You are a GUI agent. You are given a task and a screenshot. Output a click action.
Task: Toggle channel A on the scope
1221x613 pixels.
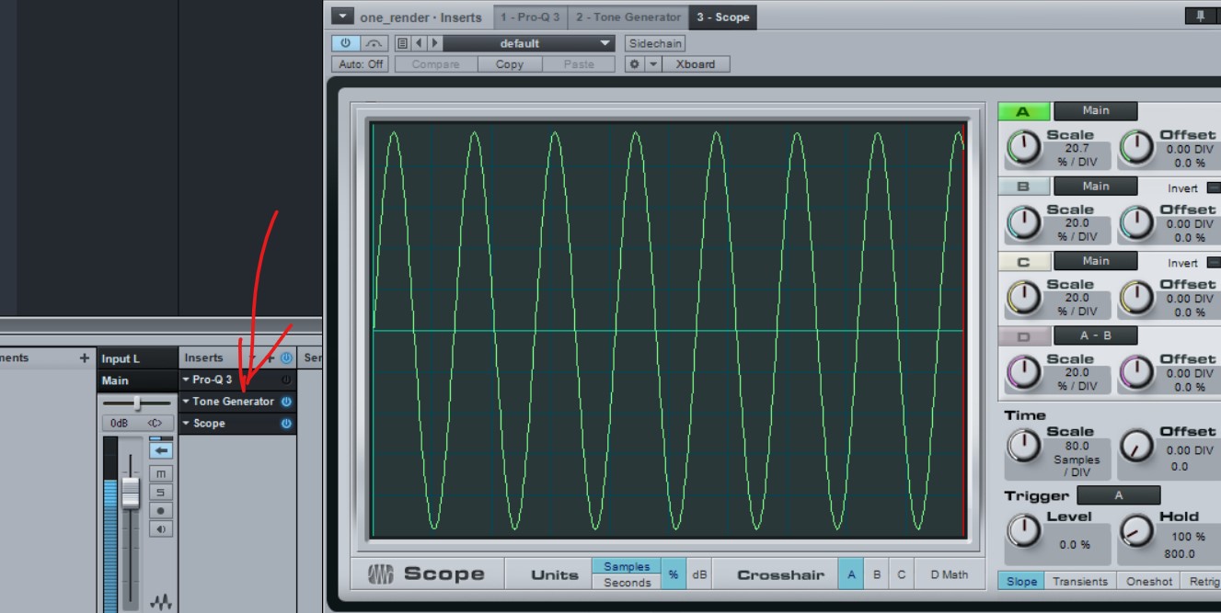tap(1022, 111)
